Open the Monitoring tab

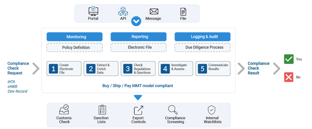click(x=74, y=37)
